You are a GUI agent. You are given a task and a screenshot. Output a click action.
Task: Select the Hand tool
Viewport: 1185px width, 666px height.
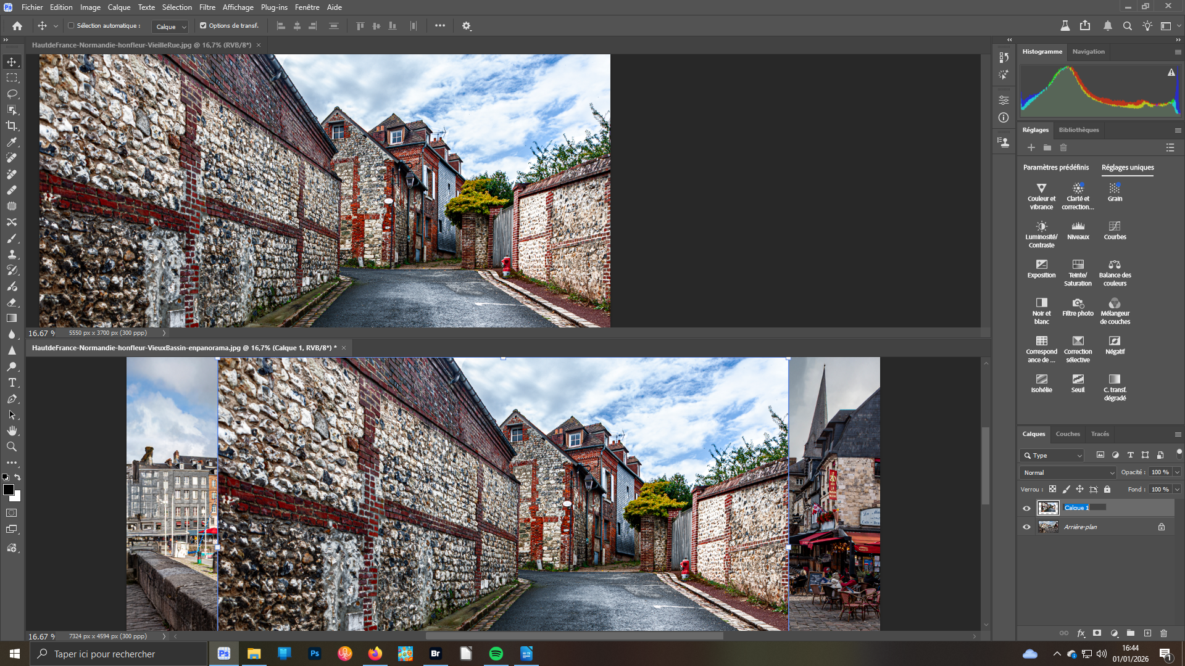[12, 430]
